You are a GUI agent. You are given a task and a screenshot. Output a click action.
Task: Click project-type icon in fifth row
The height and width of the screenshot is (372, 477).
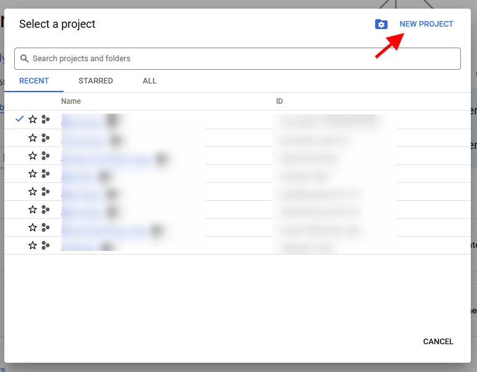pyautogui.click(x=46, y=192)
